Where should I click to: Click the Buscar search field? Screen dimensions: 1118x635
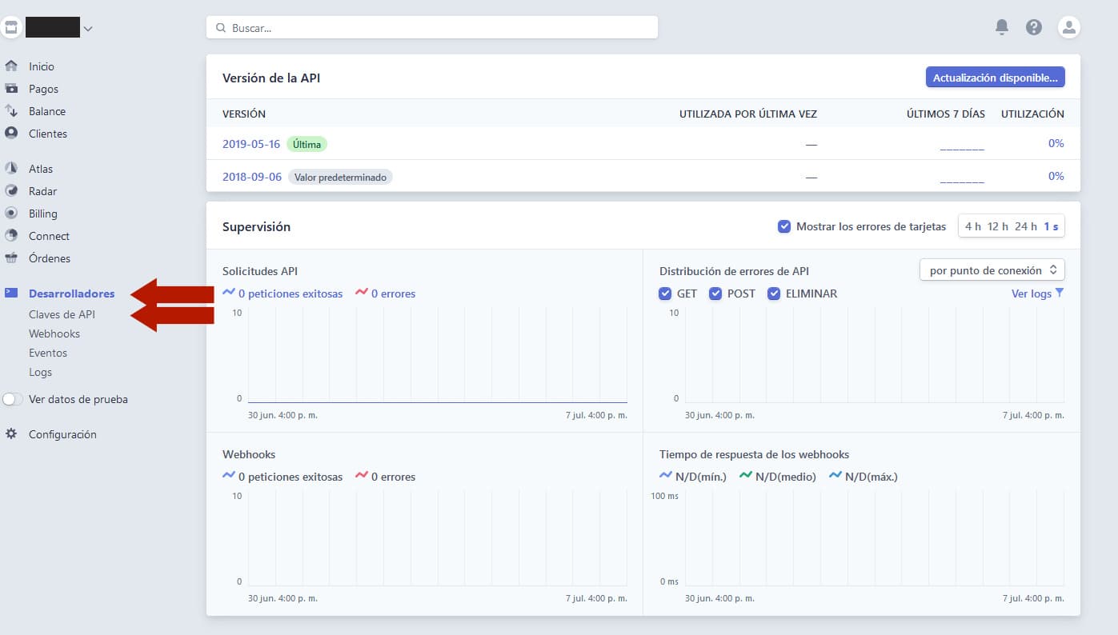click(432, 27)
